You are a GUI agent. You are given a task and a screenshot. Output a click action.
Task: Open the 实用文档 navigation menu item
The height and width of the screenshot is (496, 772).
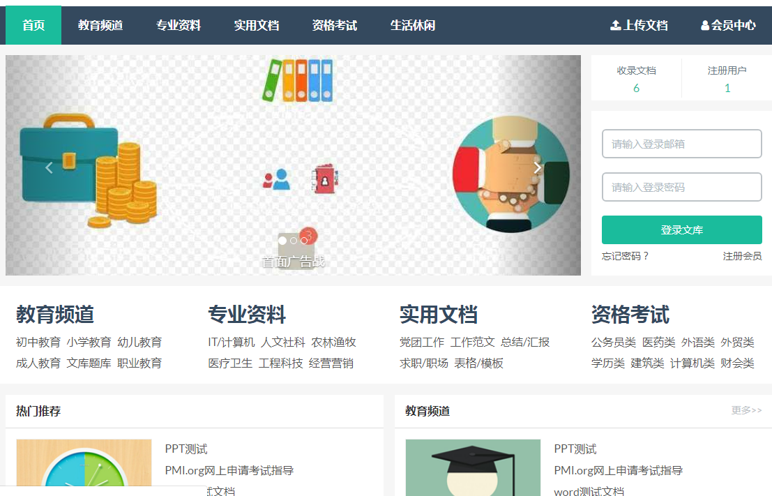coord(257,25)
